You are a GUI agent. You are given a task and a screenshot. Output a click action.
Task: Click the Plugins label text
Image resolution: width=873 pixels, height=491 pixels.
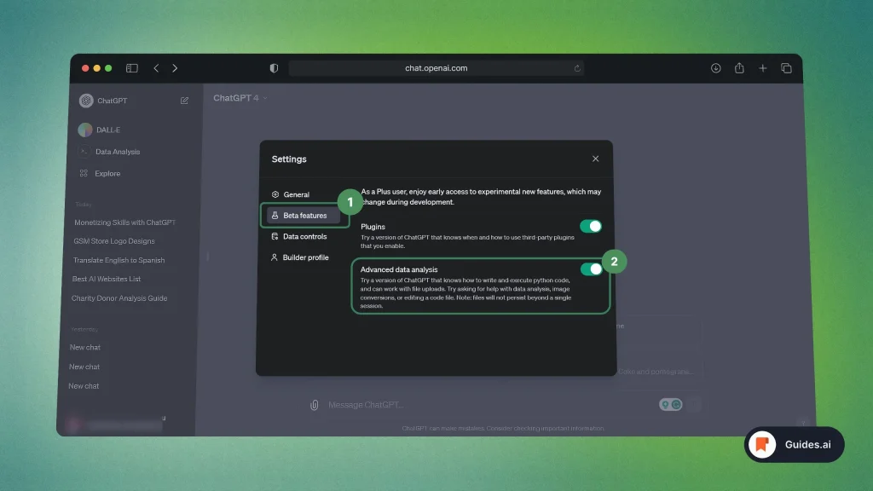coord(373,227)
